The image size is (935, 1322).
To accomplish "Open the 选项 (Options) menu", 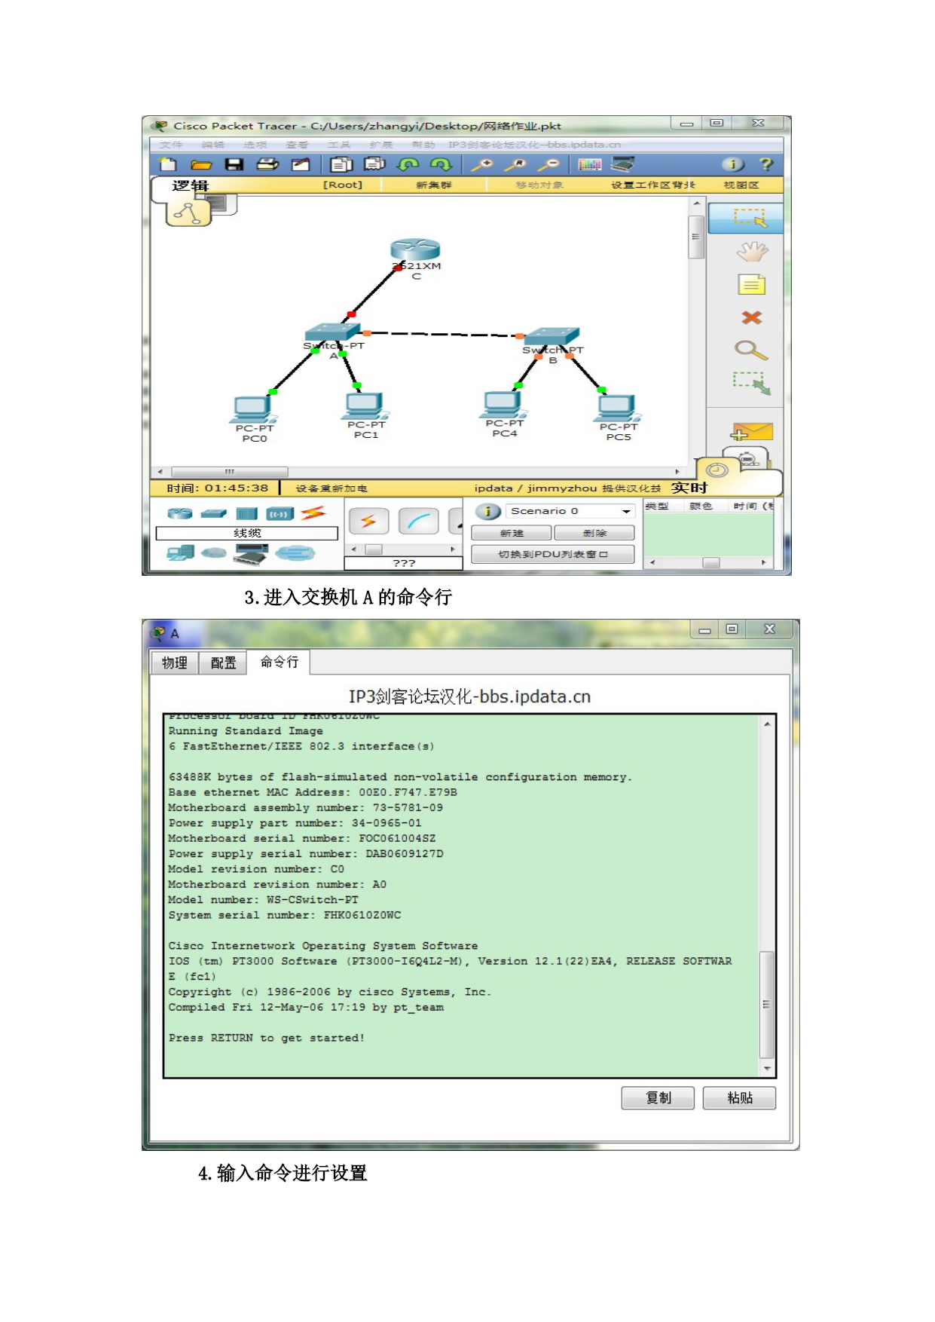I will [255, 145].
